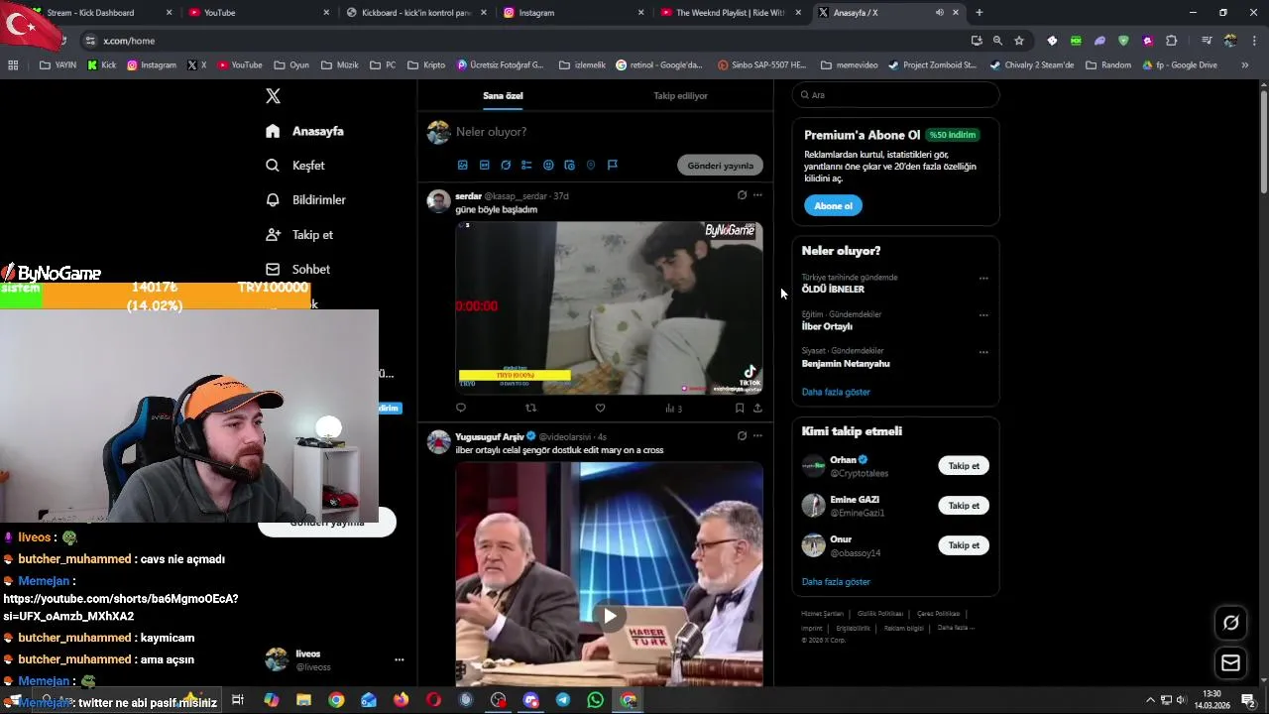The height and width of the screenshot is (714, 1269).
Task: Repost serdar's post
Action: click(x=530, y=408)
